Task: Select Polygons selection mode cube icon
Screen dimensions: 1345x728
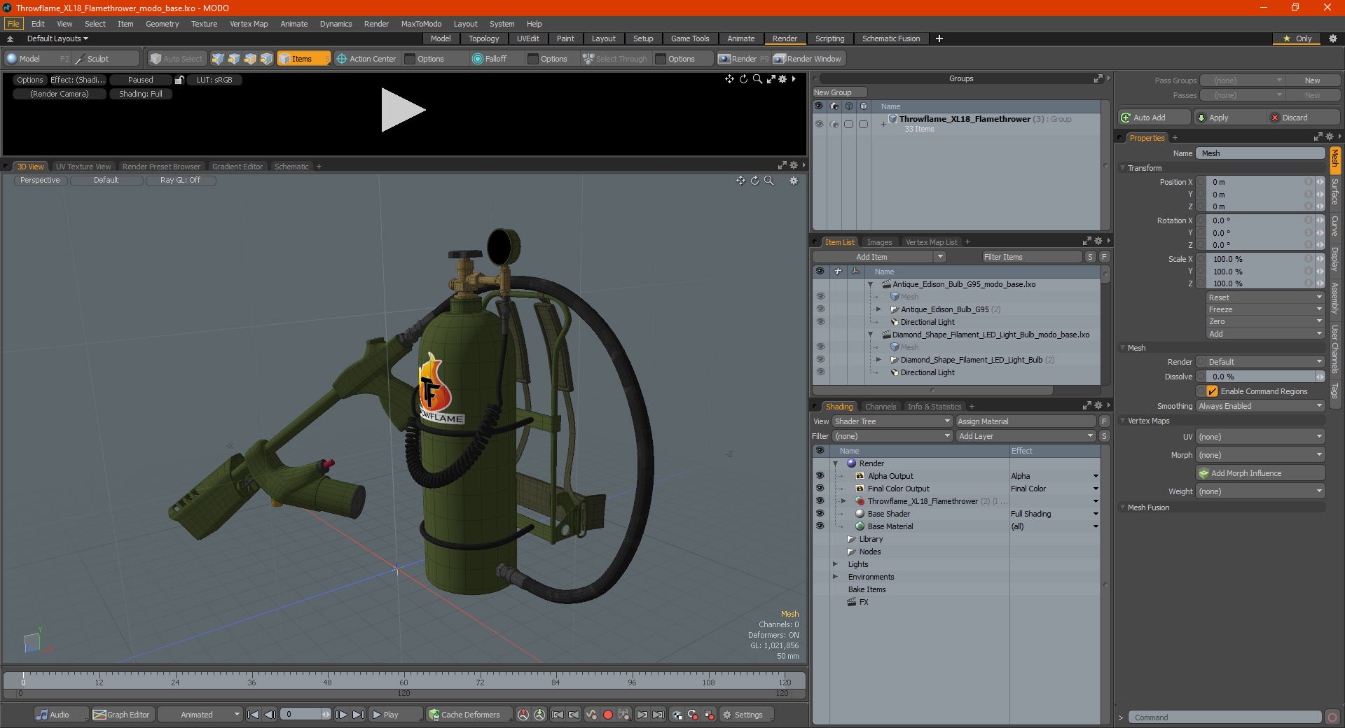Action: 250,59
